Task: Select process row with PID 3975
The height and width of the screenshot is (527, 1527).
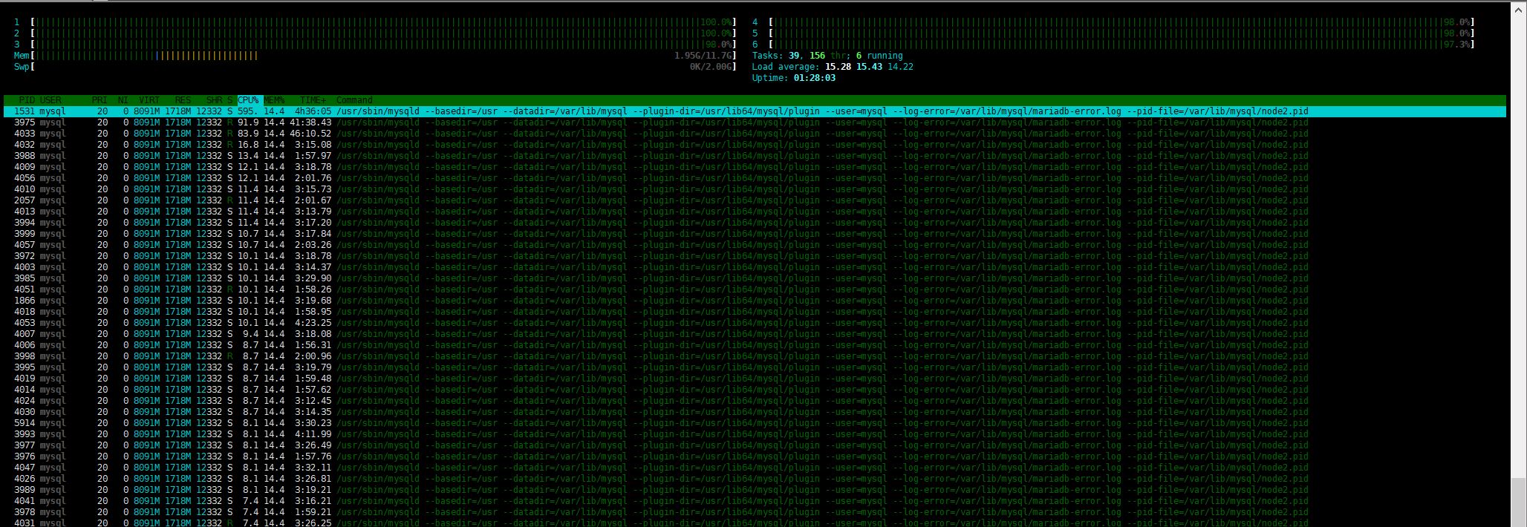Action: pyautogui.click(x=25, y=122)
